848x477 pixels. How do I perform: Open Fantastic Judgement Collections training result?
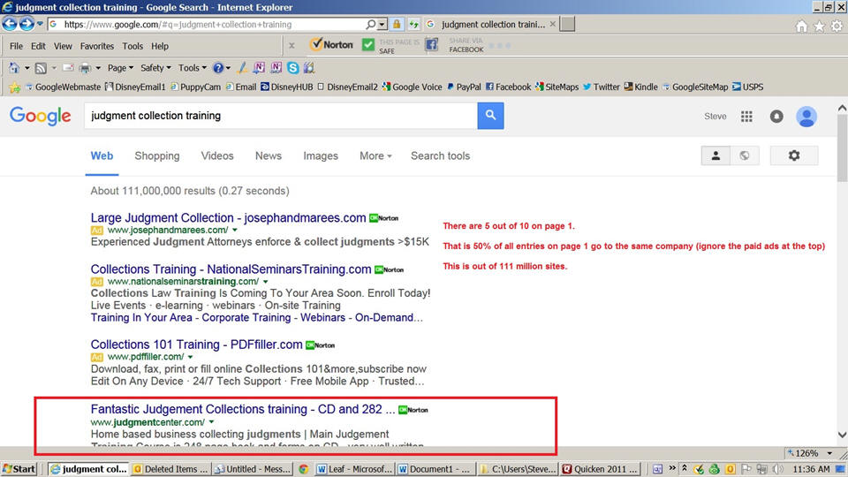coord(242,409)
